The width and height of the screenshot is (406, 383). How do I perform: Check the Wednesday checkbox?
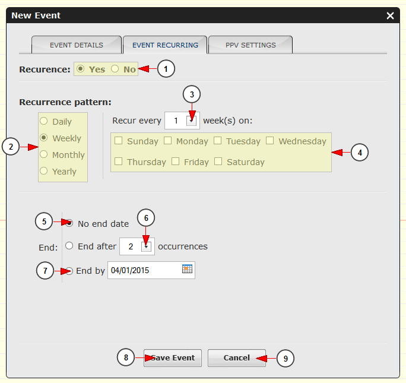pos(270,141)
